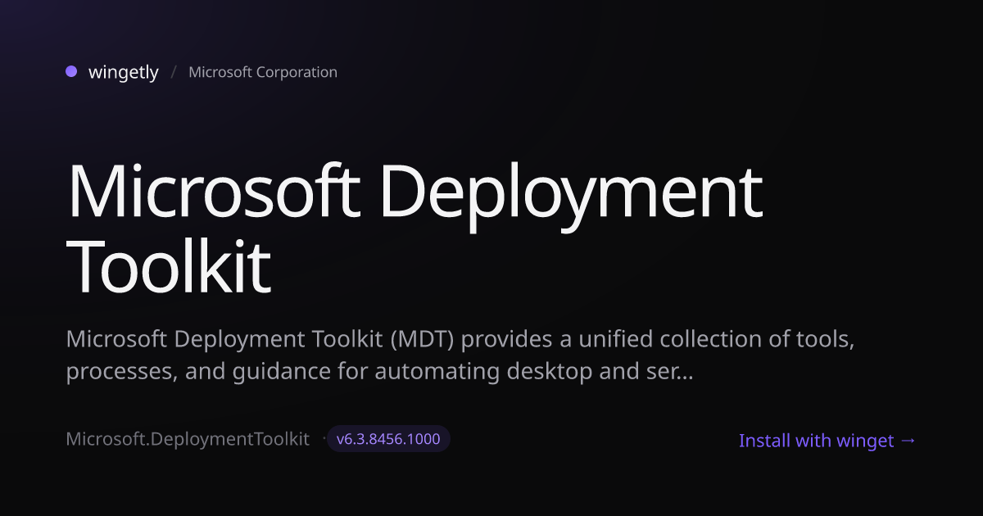
Task: Select the Microsoft Corporation publisher text
Action: 263,72
